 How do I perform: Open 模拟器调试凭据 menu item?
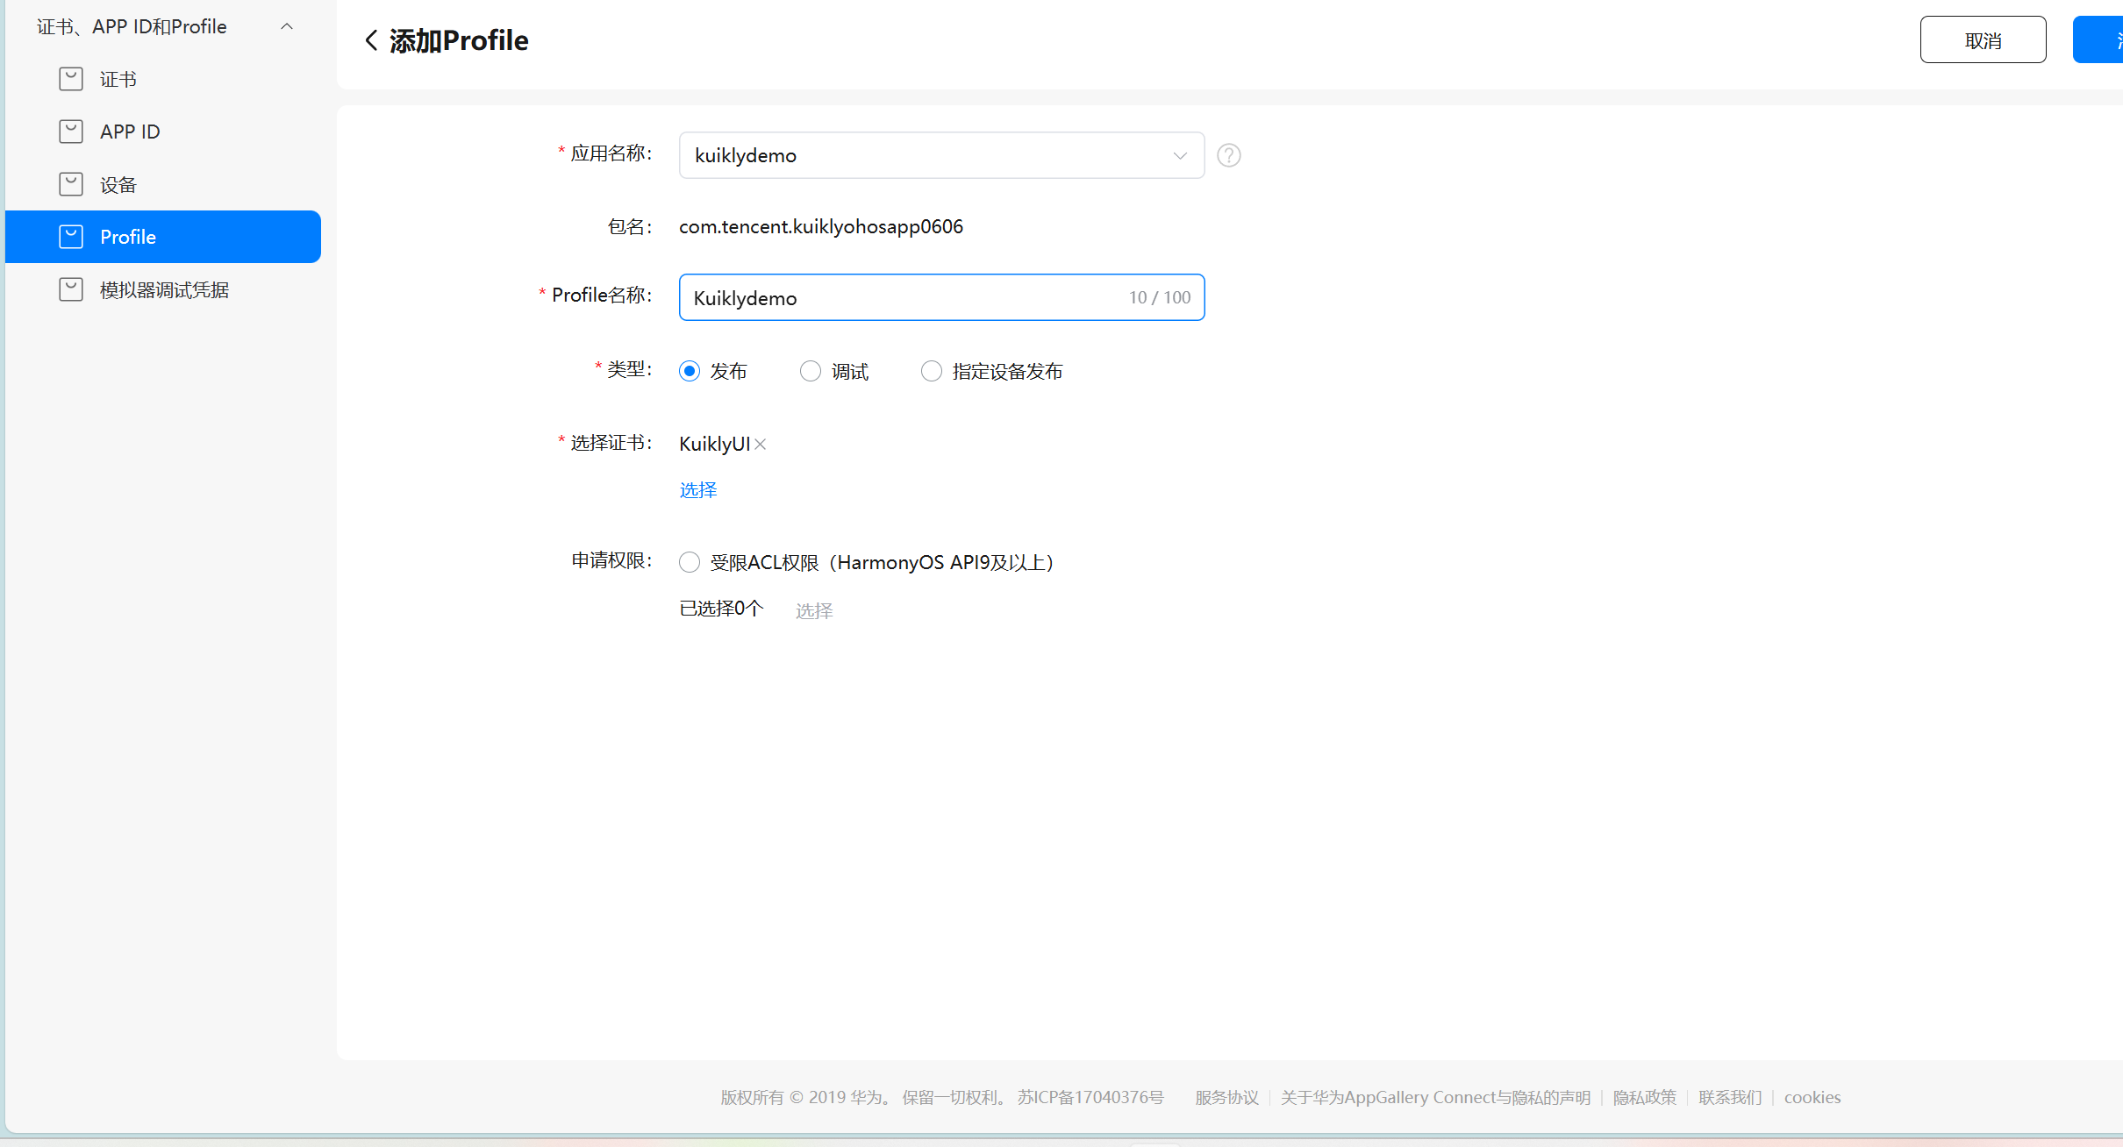click(x=164, y=289)
